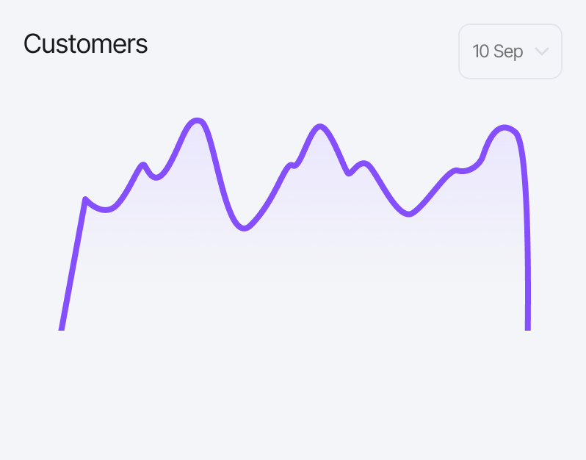Click the bottom-left starting point of the line
Screen dimensions: 586x460
tap(62, 328)
